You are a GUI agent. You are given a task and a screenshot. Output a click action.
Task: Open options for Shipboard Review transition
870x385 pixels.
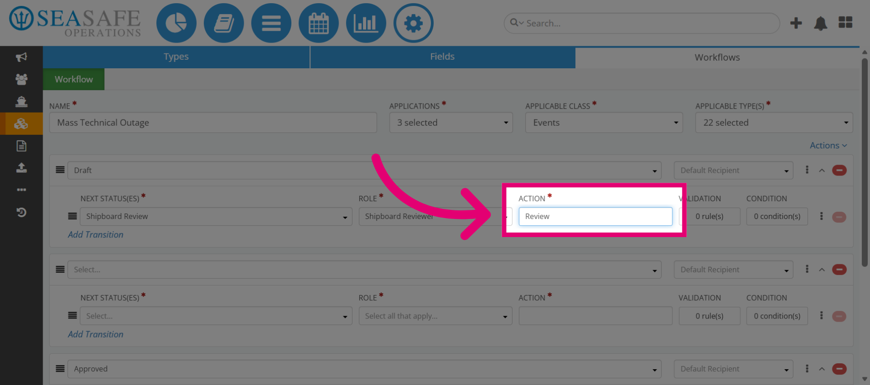tap(821, 216)
